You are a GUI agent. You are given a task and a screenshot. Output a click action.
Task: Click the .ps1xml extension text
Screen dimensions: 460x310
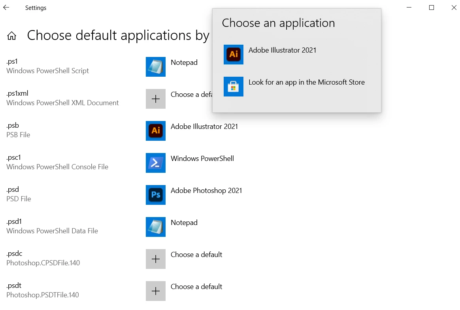point(17,93)
